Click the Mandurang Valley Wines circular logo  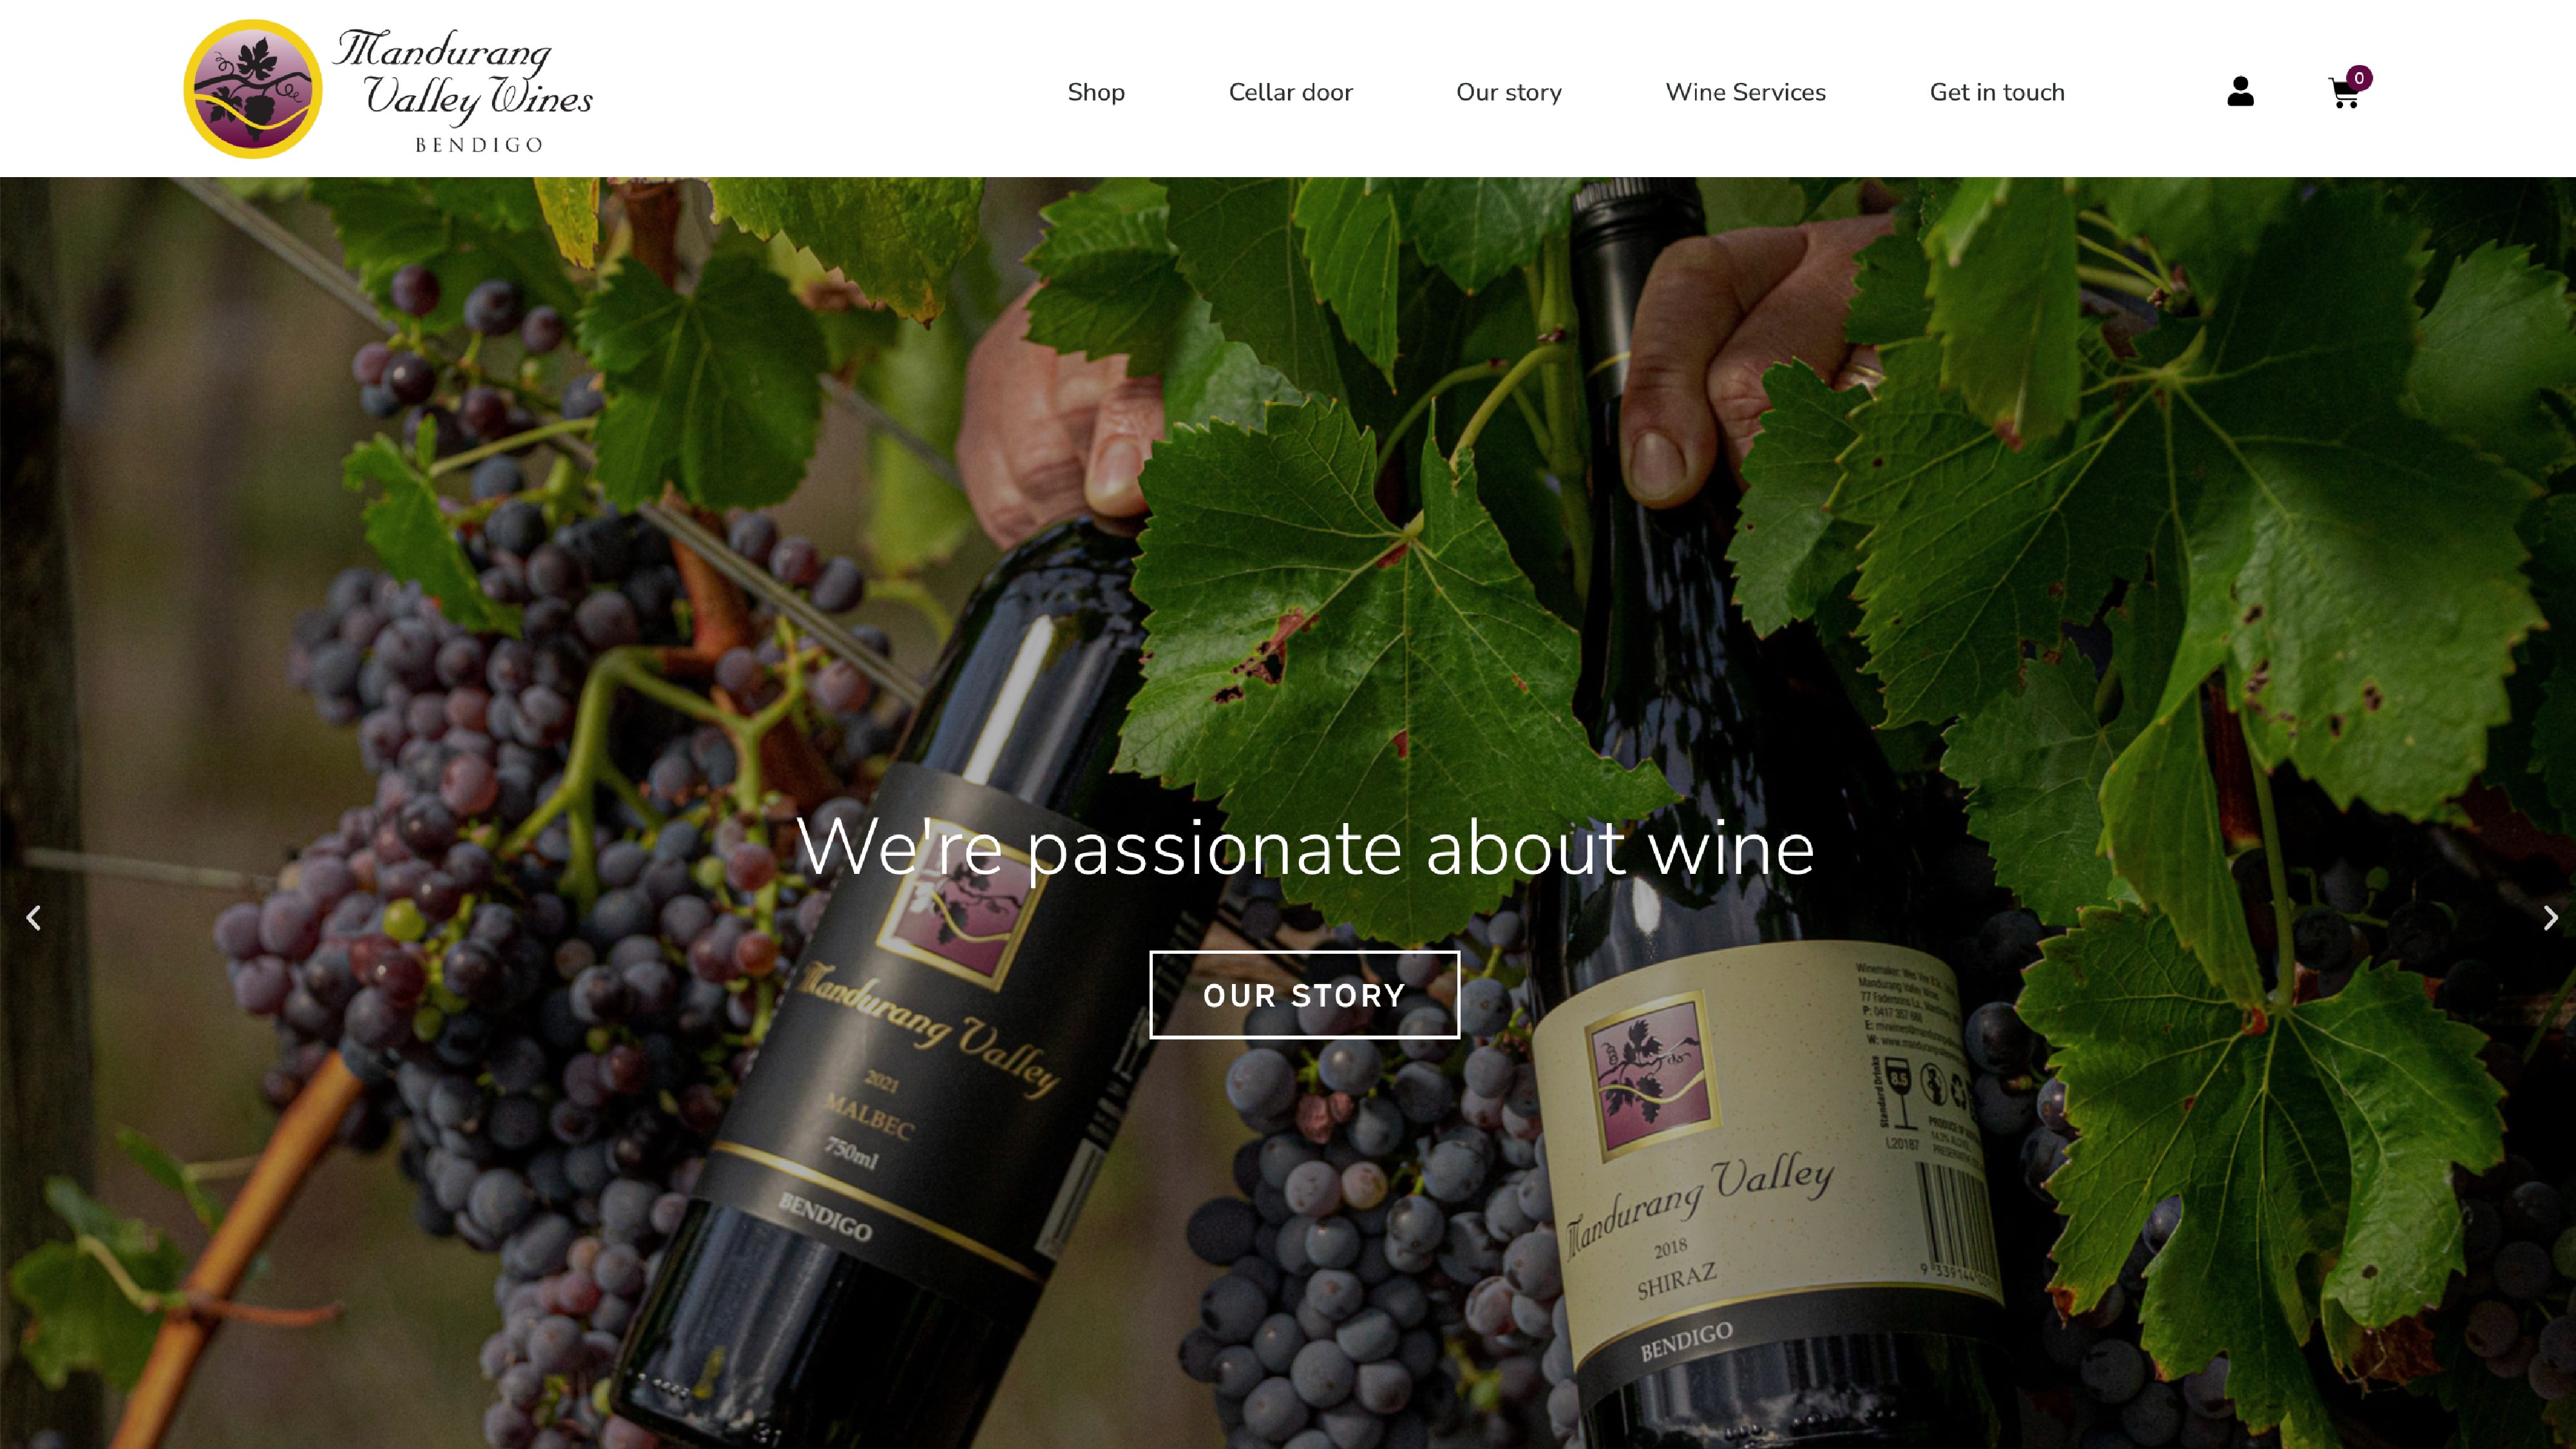pyautogui.click(x=253, y=89)
